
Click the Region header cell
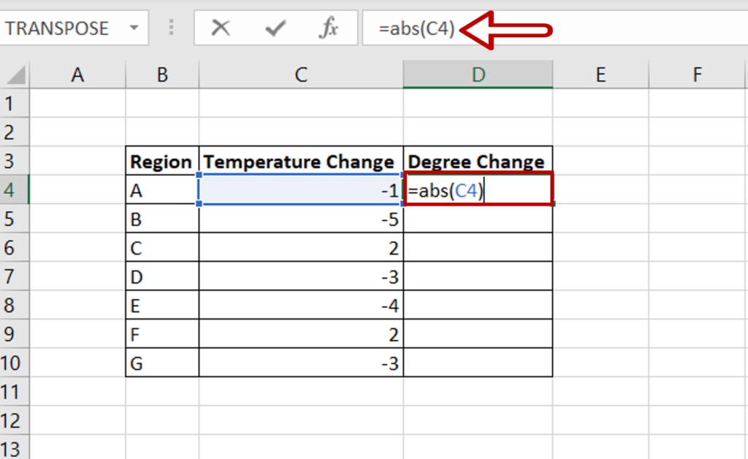[x=162, y=161]
